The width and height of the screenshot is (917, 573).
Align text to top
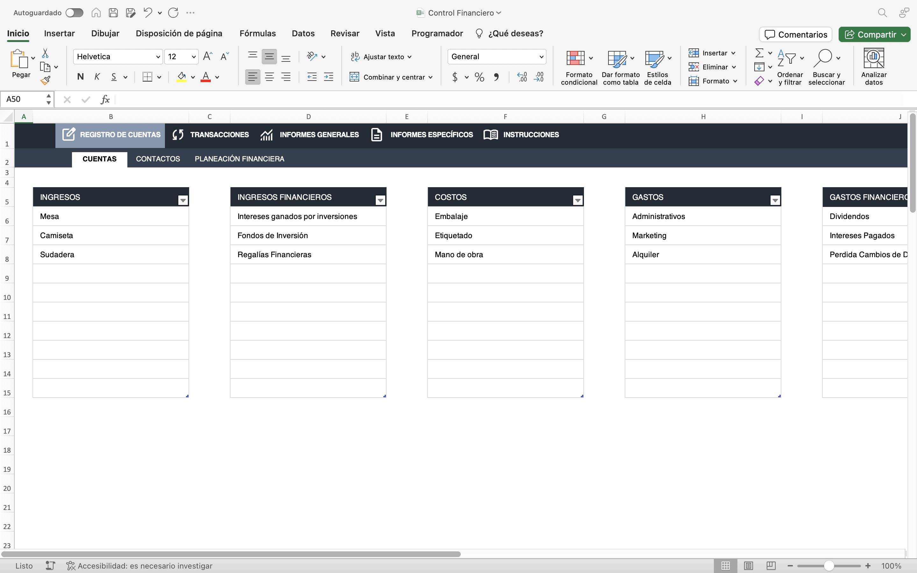[x=252, y=56]
